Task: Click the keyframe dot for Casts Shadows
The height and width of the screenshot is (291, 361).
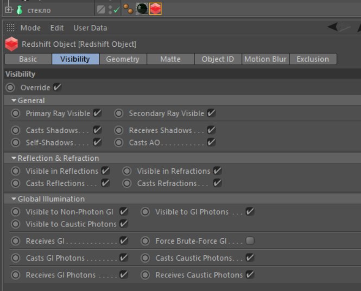Action: click(16, 130)
